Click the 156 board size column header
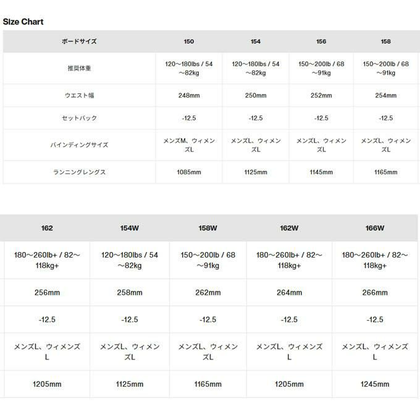This screenshot has height=420, width=420. (321, 41)
